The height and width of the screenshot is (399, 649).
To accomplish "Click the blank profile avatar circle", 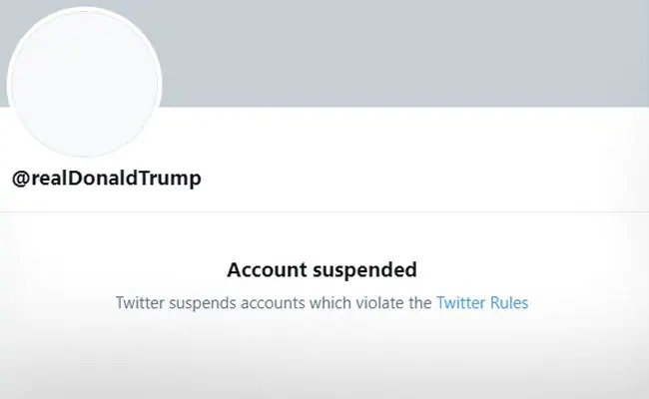I will pyautogui.click(x=84, y=84).
